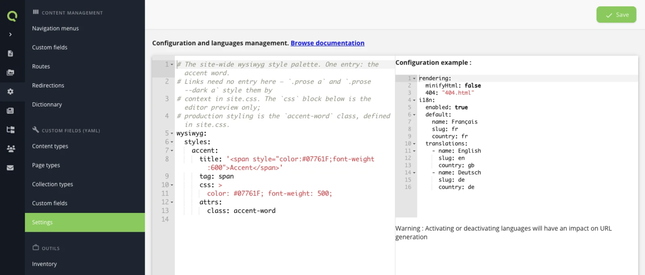Click the title line containing the span style
The image size is (645, 275).
pyautogui.click(x=287, y=163)
